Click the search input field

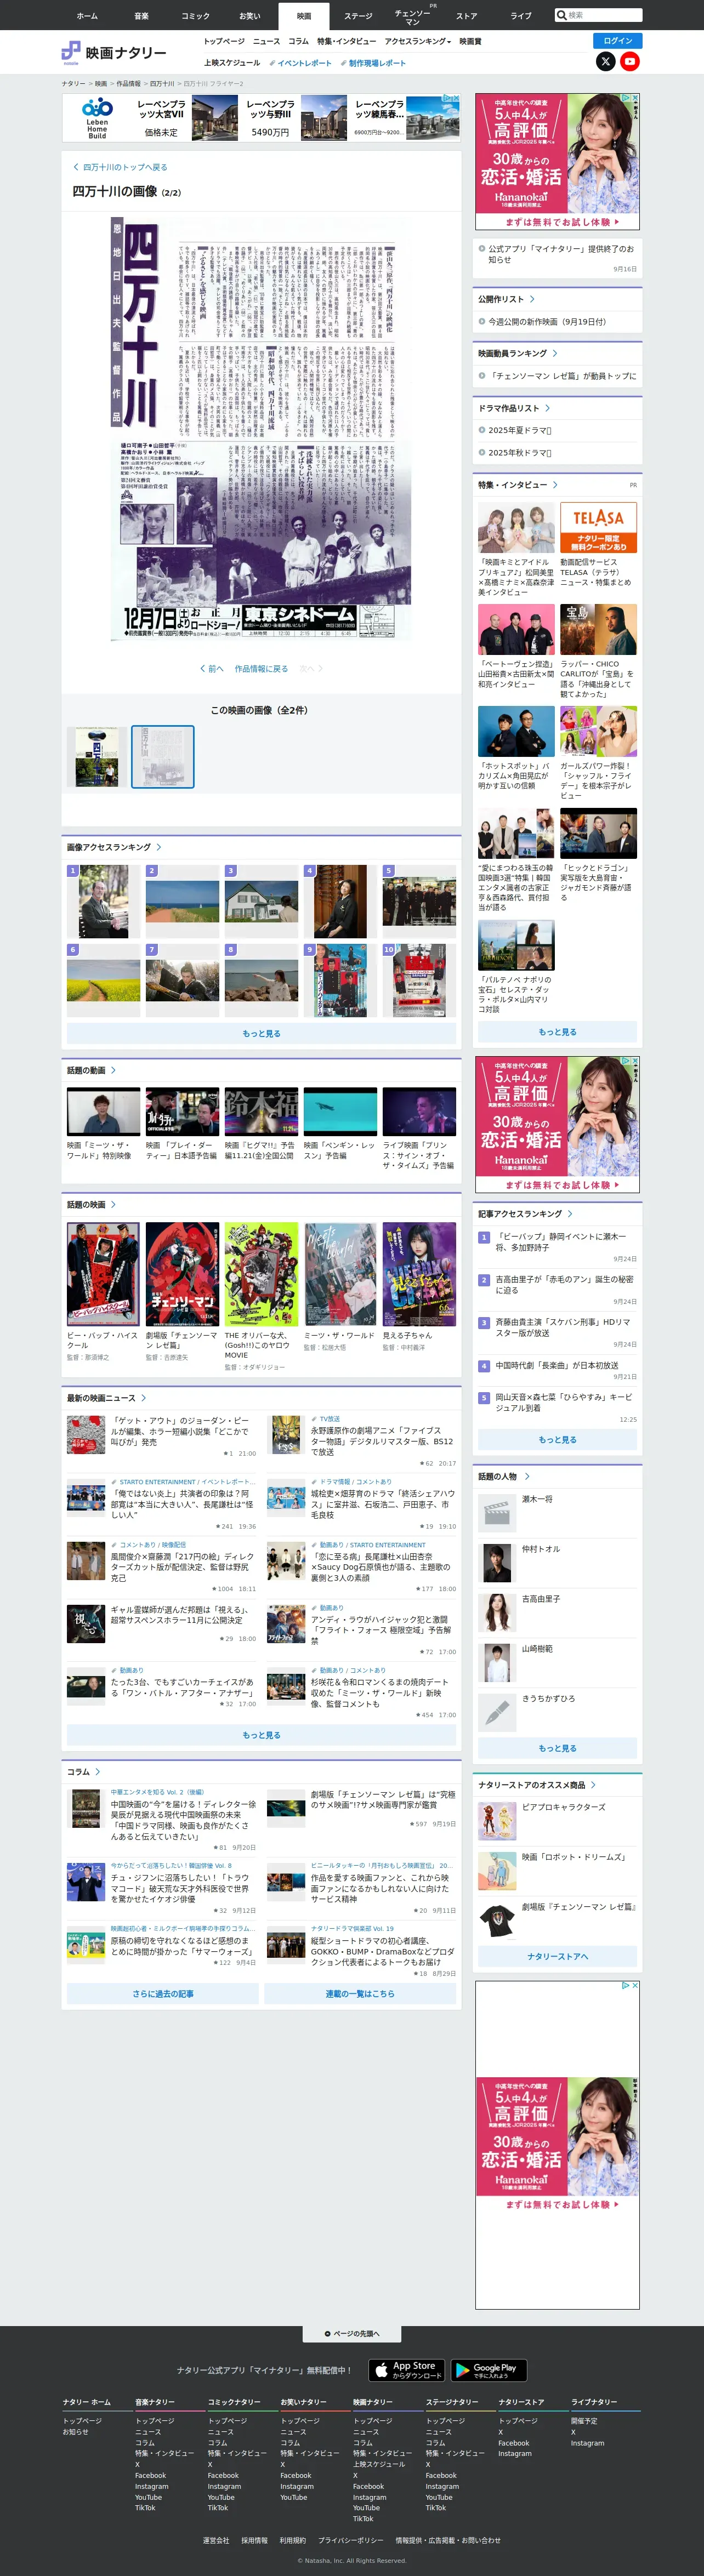pyautogui.click(x=604, y=15)
